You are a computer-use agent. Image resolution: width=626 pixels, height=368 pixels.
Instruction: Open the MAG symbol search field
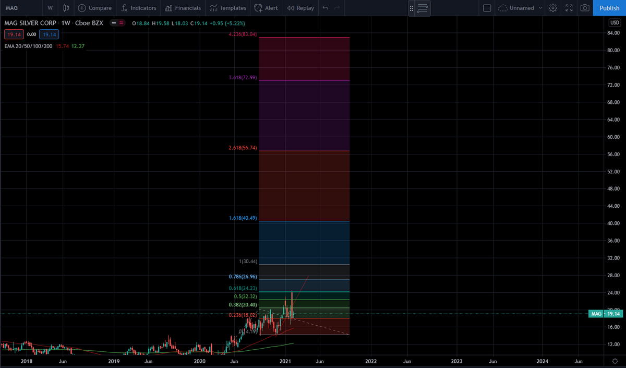11,8
